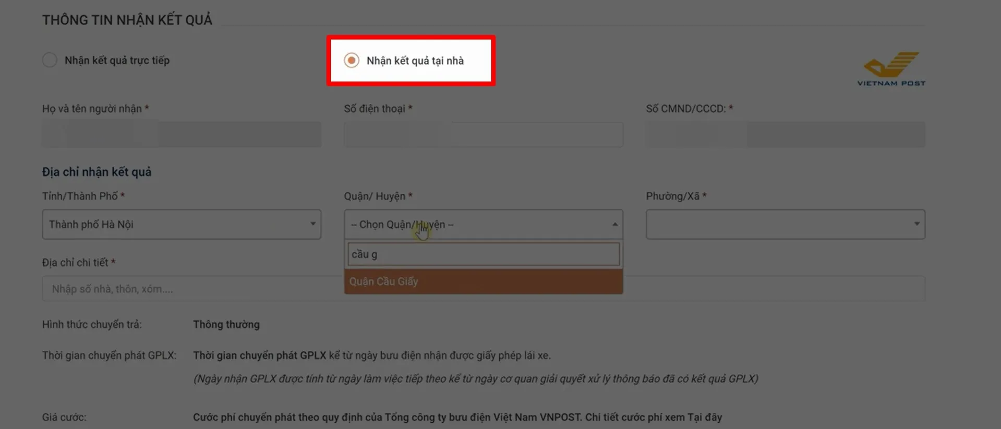Click the up arrow on the Quận/Huyện dropdown

pyautogui.click(x=614, y=224)
